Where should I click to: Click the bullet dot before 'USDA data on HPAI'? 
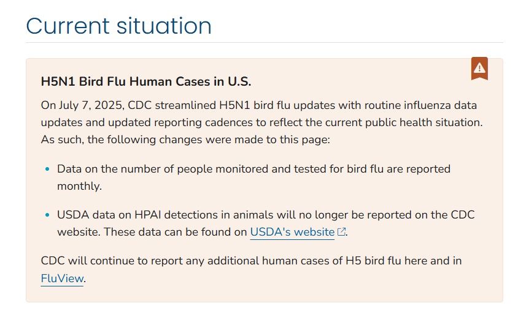pos(48,215)
